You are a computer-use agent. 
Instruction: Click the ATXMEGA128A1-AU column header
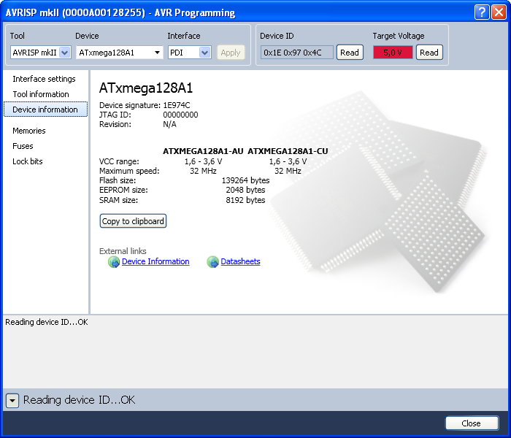[x=203, y=151]
